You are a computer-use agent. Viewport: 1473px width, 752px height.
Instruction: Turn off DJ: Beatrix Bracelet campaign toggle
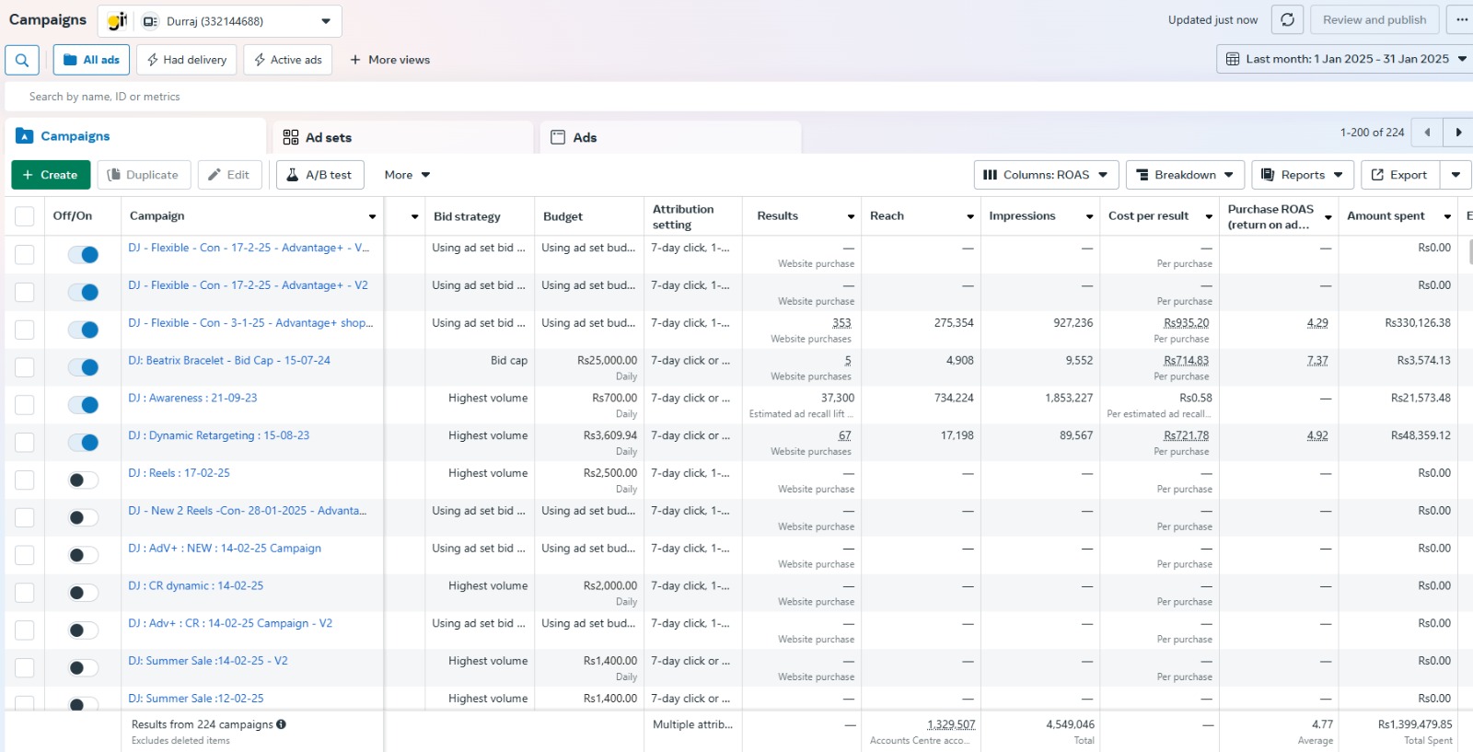point(84,367)
